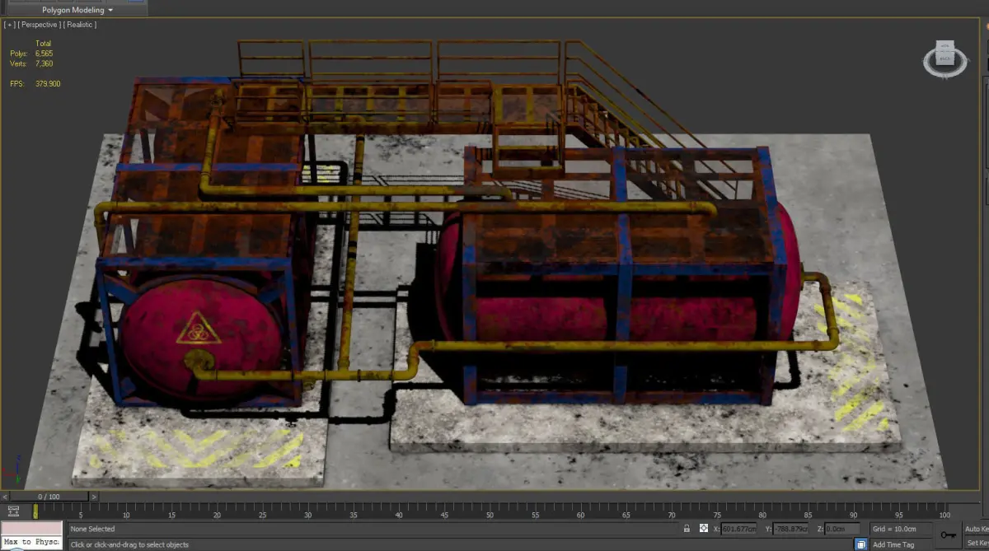Click frame 25 on the track bar
Image resolution: width=989 pixels, height=551 pixels.
point(262,514)
